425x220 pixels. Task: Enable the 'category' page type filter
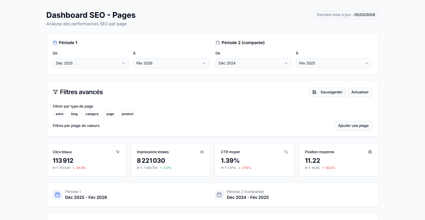[x=92, y=114]
